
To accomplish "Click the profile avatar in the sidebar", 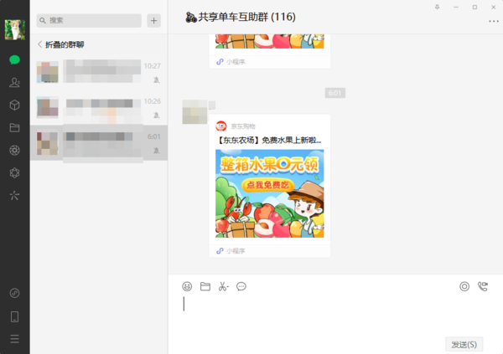I will click(x=15, y=30).
